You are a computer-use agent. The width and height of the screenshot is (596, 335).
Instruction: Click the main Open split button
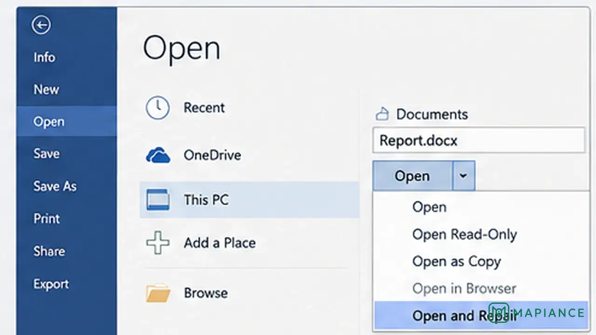click(x=412, y=176)
